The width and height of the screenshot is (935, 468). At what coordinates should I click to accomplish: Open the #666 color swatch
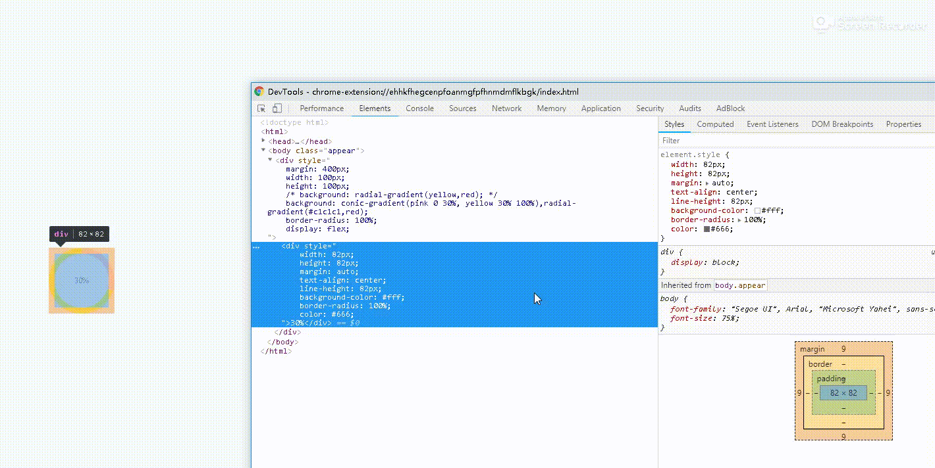click(x=707, y=229)
